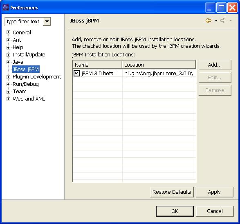Click the Apply button
This screenshot has width=240, height=224.
214,192
